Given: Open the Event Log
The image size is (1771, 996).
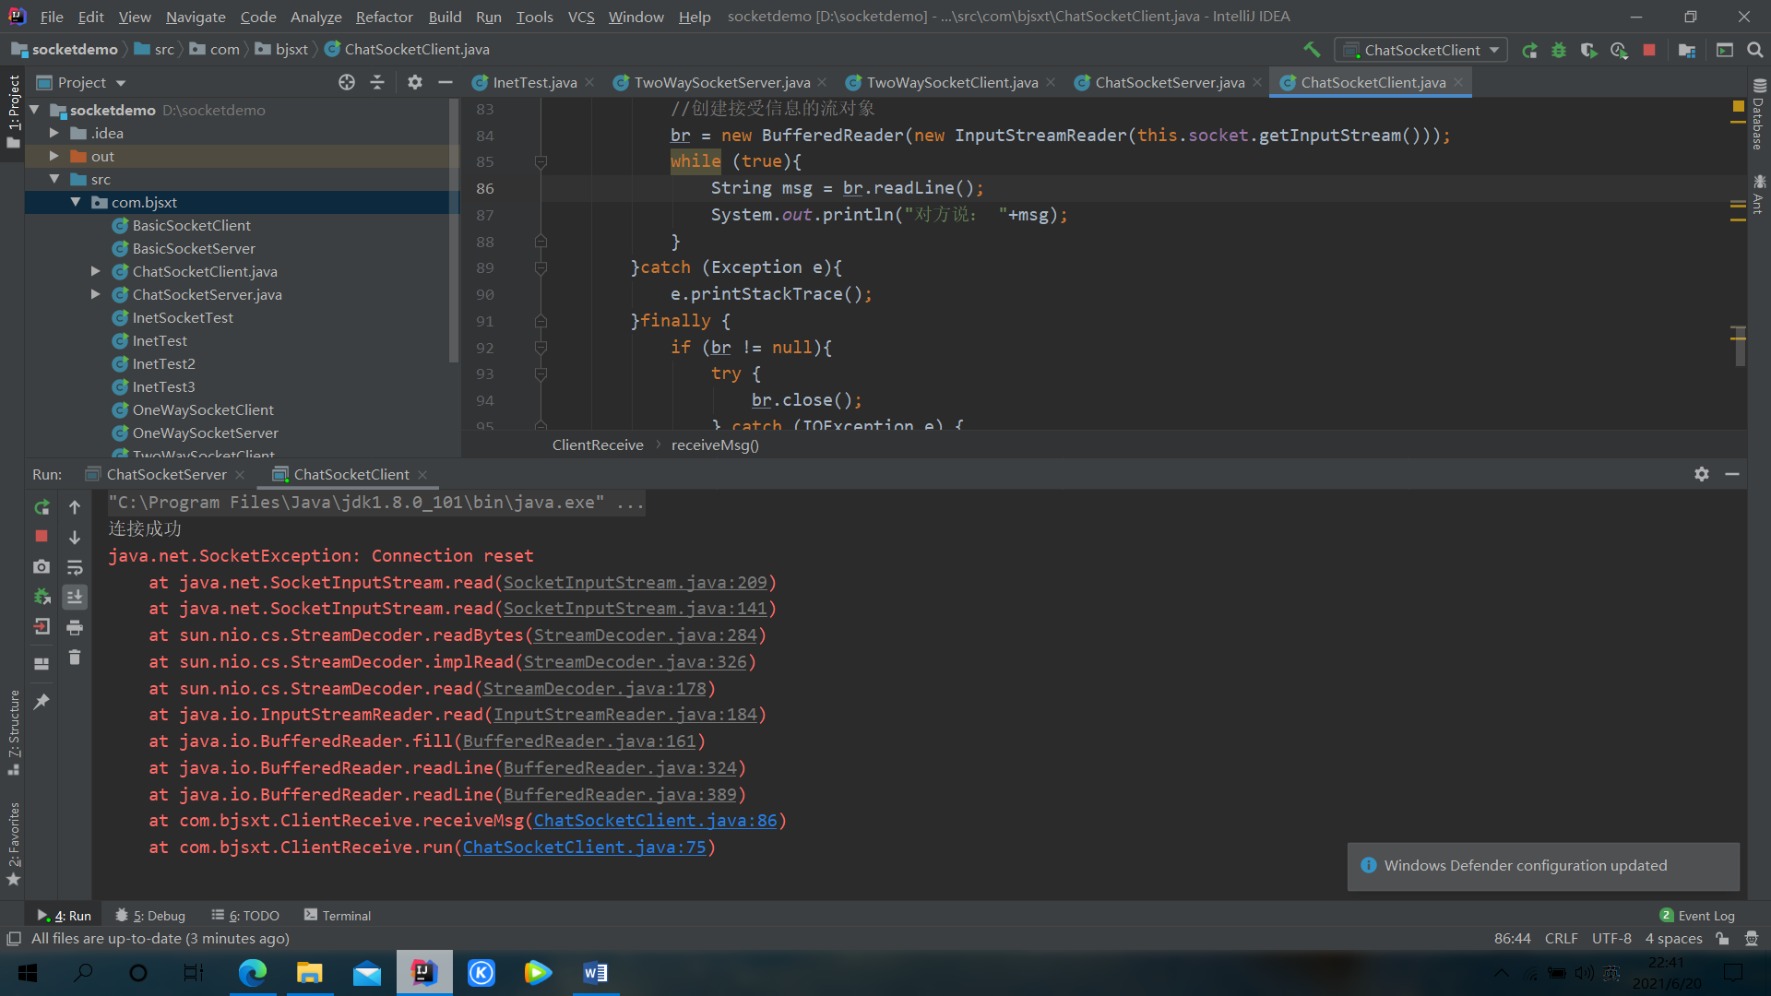Looking at the screenshot, I should [1697, 915].
